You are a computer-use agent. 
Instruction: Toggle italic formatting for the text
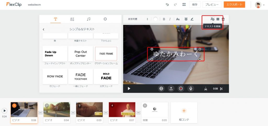tap(170, 19)
